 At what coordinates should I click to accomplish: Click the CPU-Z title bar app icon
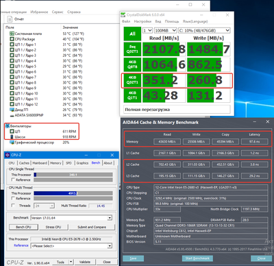tap(8, 155)
